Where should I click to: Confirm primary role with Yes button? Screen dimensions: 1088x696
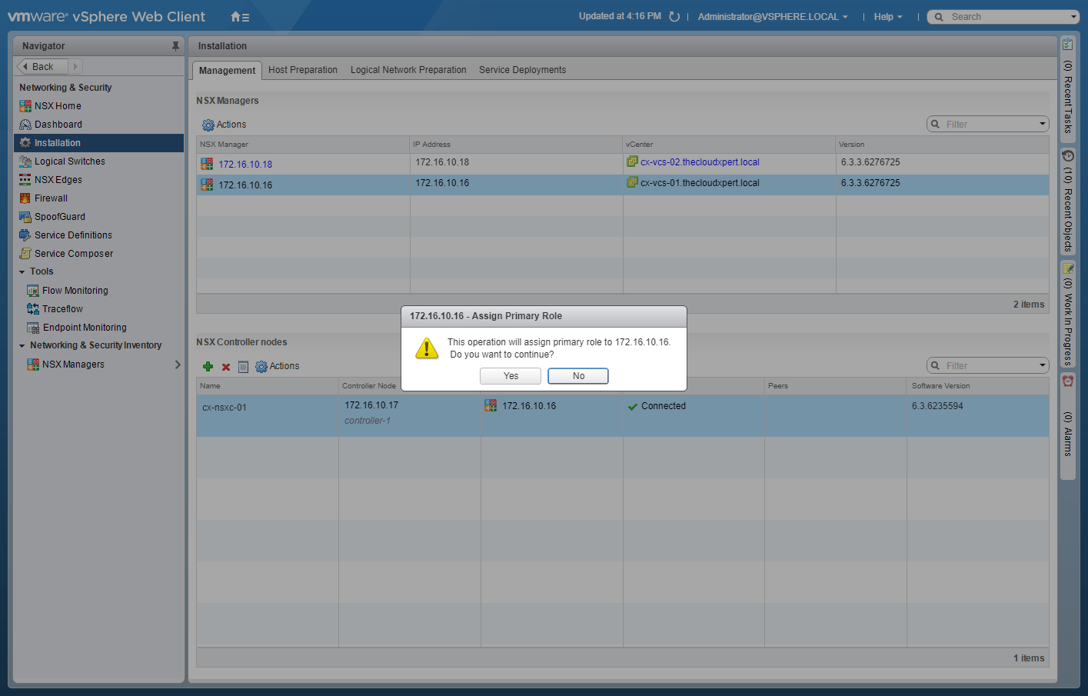(x=511, y=376)
